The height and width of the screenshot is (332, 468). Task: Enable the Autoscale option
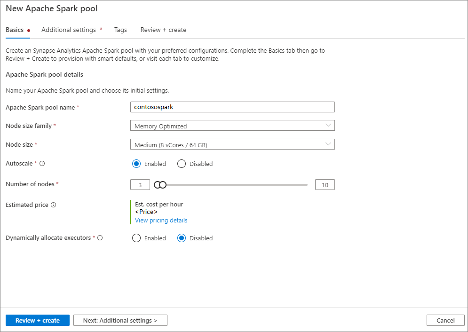136,164
